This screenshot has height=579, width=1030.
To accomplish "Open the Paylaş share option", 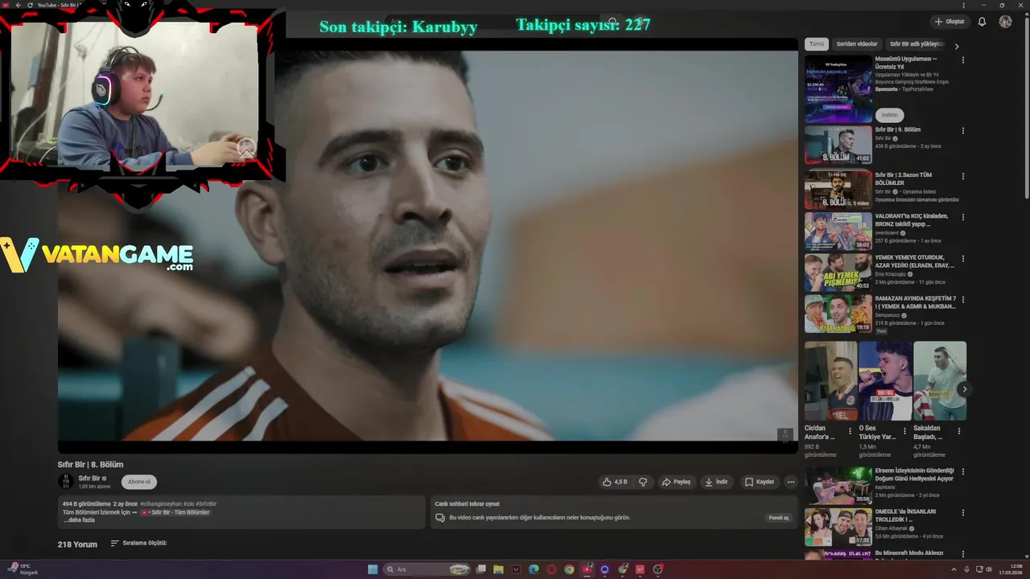I will pos(676,482).
